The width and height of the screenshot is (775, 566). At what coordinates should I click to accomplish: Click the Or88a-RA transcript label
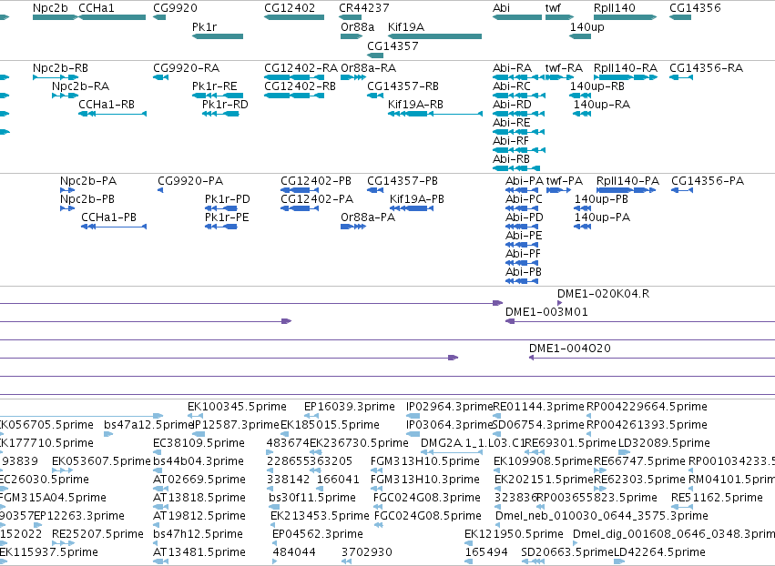(369, 68)
